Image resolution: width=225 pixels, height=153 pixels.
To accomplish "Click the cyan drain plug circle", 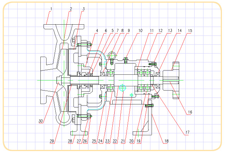I will 122,88.
